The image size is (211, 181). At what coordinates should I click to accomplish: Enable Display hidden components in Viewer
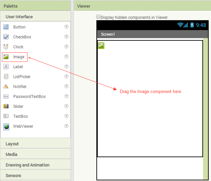[x=98, y=17]
